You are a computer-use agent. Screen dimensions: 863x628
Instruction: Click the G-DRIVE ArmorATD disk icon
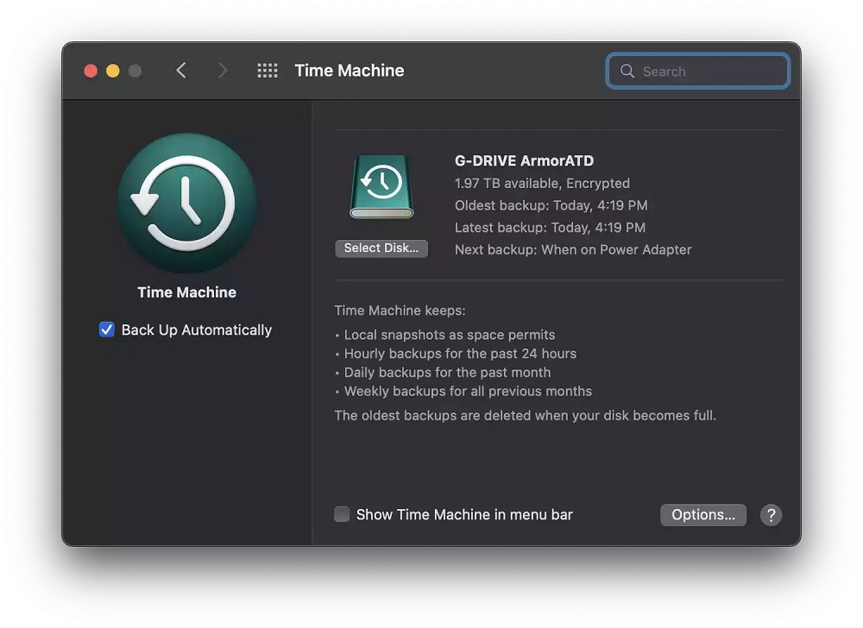[381, 185]
